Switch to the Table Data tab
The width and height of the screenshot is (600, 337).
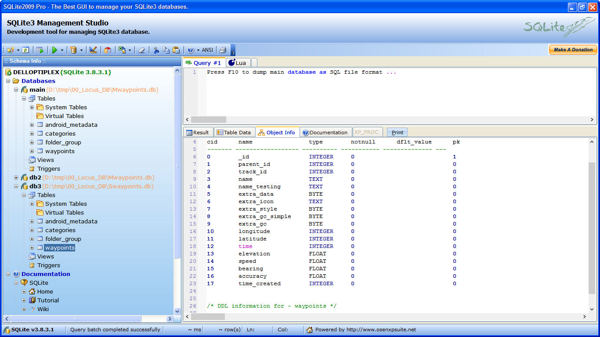click(x=234, y=132)
